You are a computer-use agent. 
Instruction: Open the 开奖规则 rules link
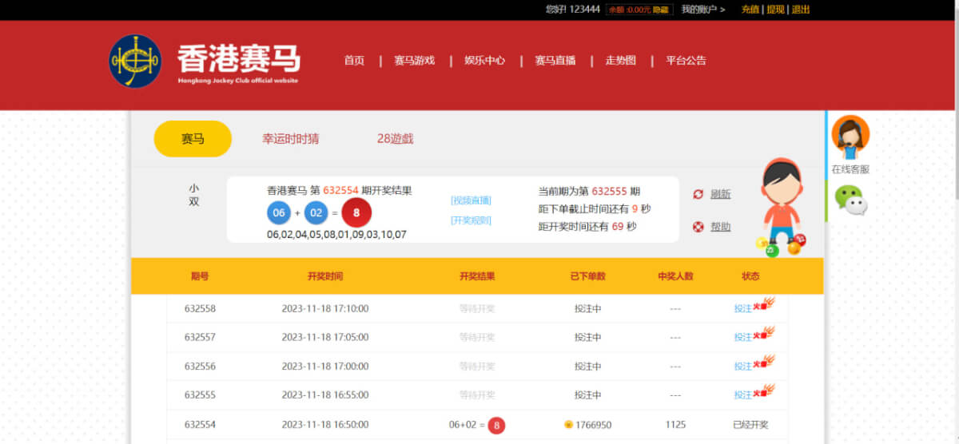(471, 220)
